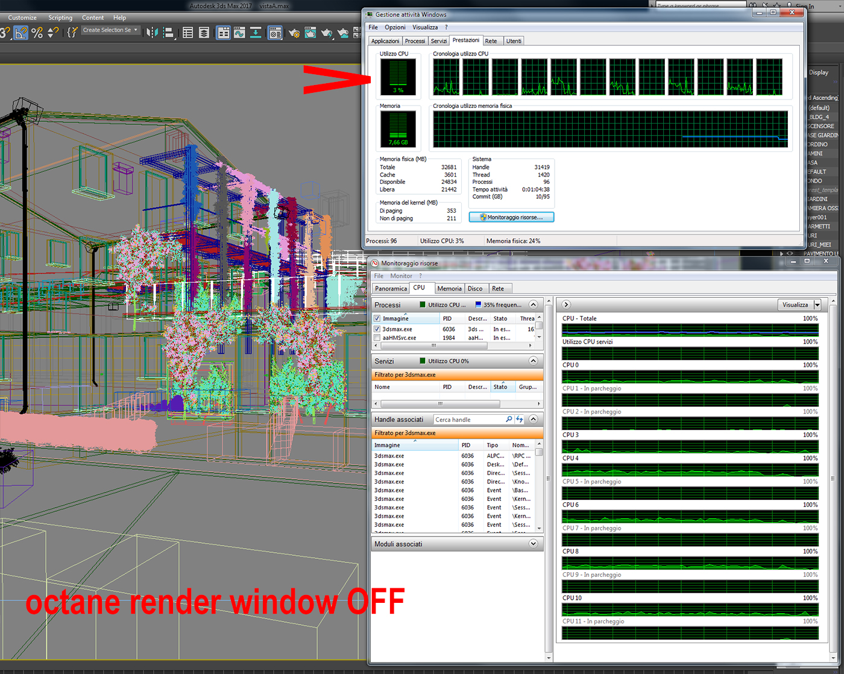This screenshot has width=844, height=674.
Task: Toggle Angle Snap in 3ds Max toolbar
Action: tap(21, 33)
